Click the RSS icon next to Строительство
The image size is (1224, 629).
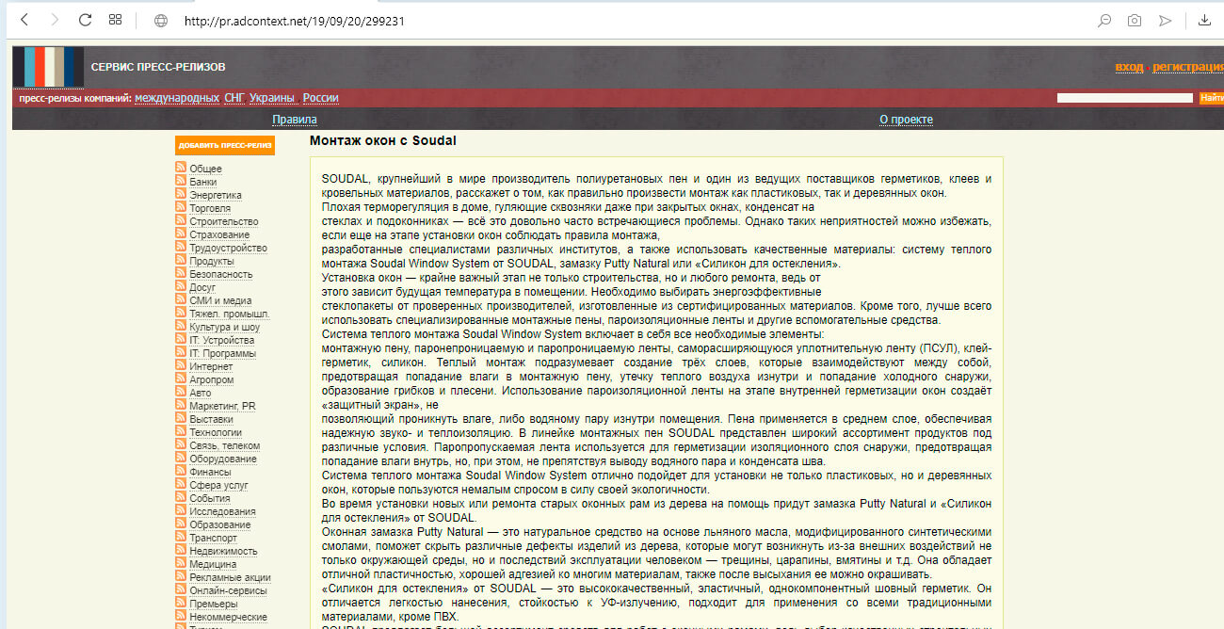[181, 221]
